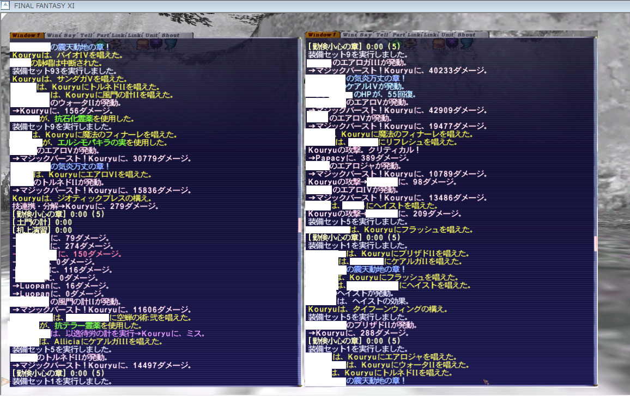Choose Part tab in left chat log
The width and height of the screenshot is (630, 396).
click(103, 35)
